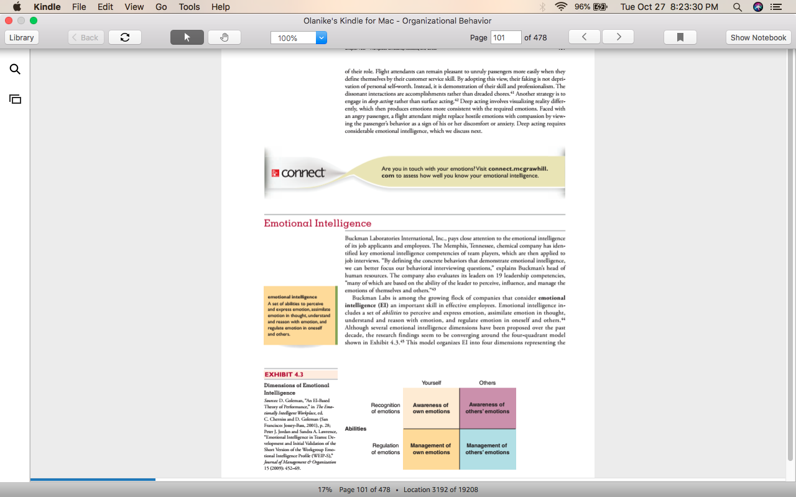
Task: Select the arrow pointer tool
Action: coord(187,37)
